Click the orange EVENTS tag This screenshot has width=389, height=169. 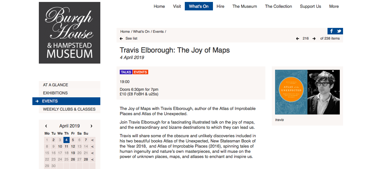tap(140, 72)
